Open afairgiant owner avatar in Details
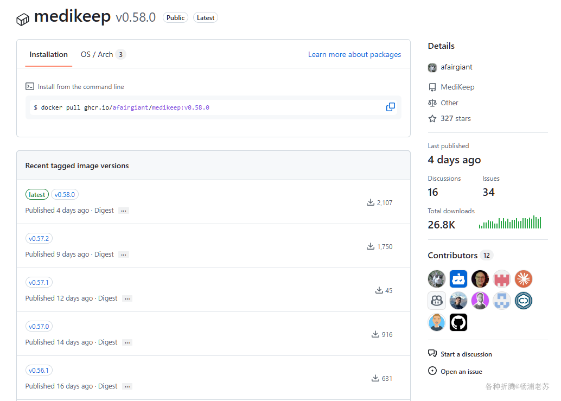Screen dimensions: 561x401 [x=432, y=68]
